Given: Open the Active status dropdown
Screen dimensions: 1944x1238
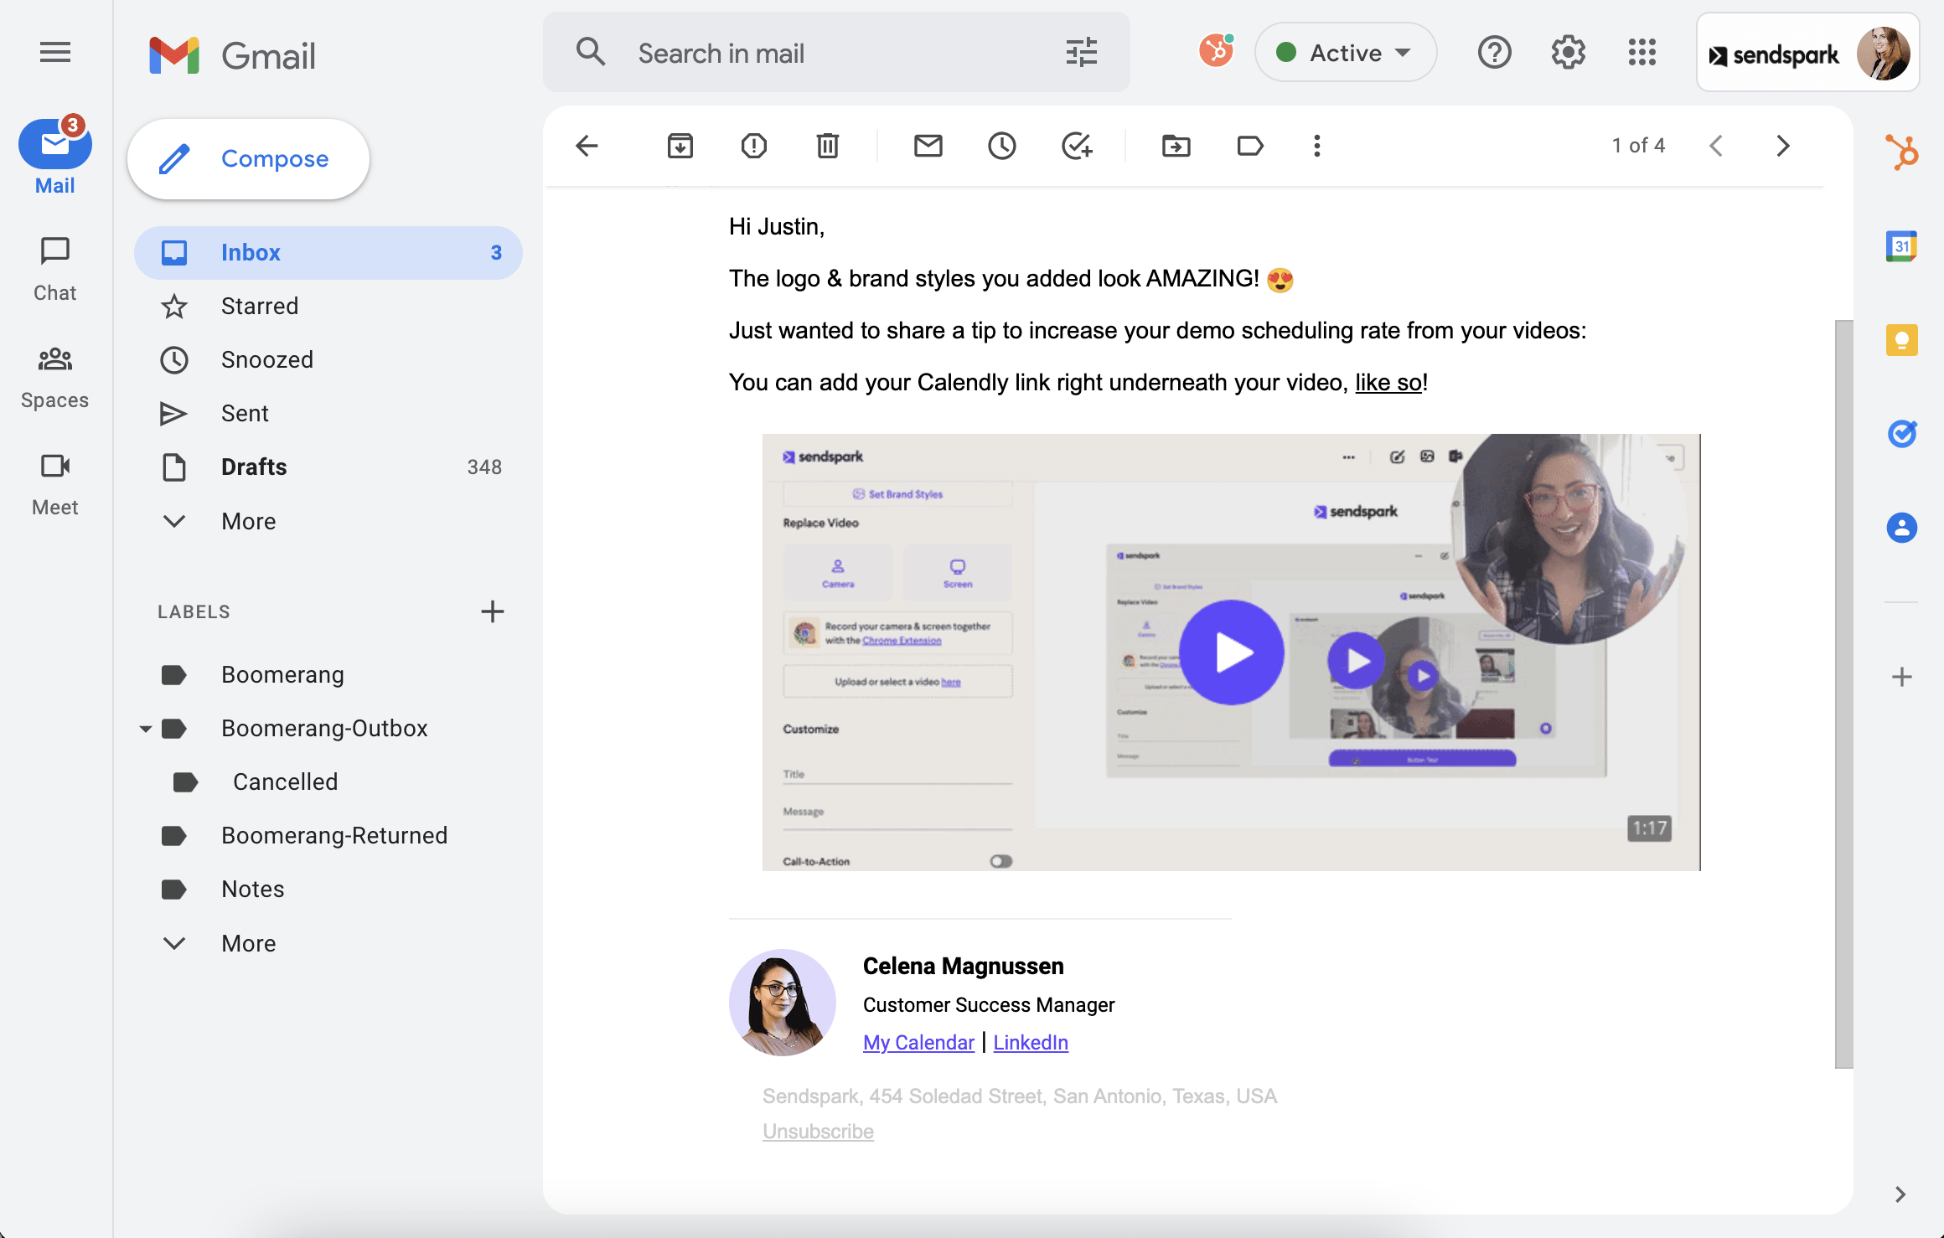Looking at the screenshot, I should click(1346, 53).
